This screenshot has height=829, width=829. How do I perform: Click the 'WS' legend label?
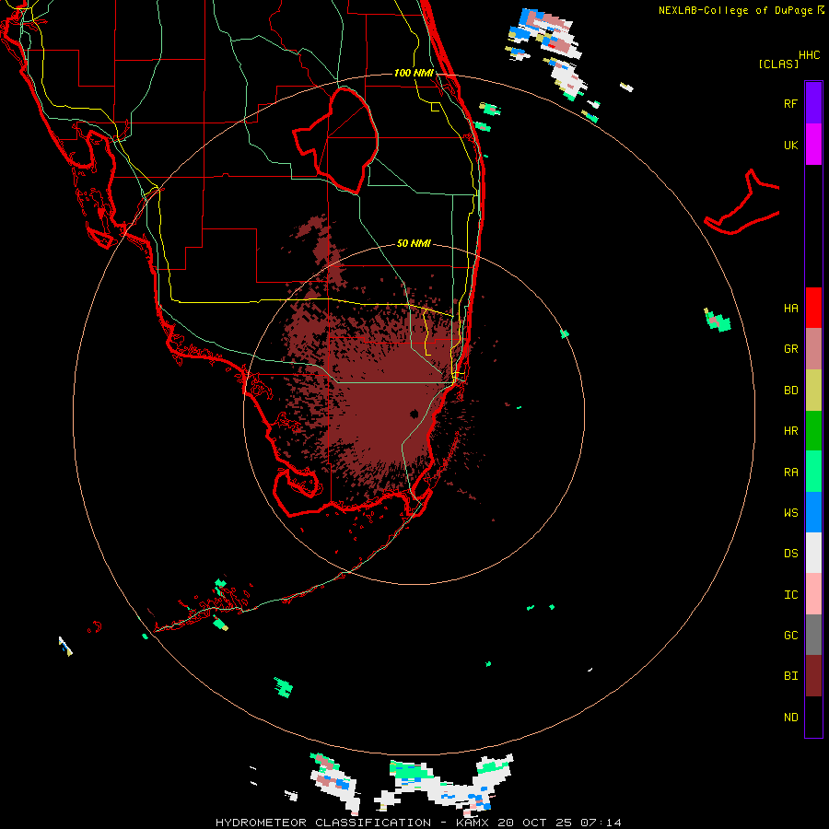tap(790, 513)
